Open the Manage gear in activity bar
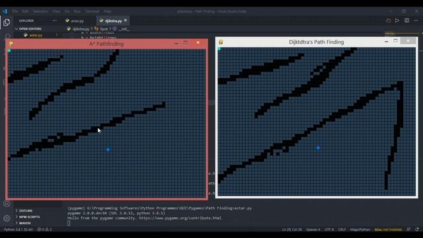The height and width of the screenshot is (238, 423). click(7, 218)
